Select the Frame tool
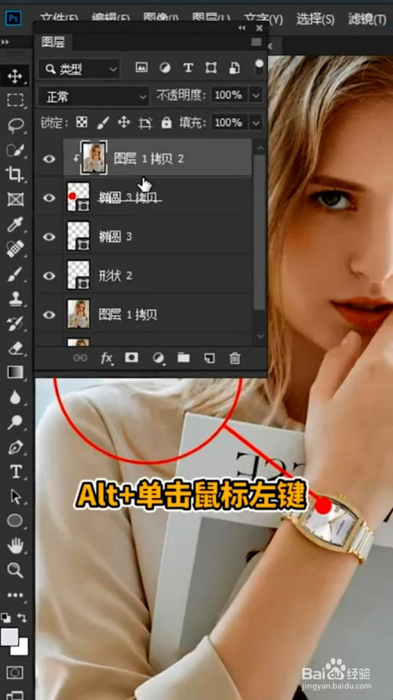Image resolution: width=393 pixels, height=700 pixels. tap(15, 199)
